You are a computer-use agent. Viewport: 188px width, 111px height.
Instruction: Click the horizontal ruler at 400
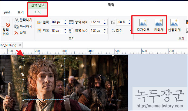click(x=91, y=51)
